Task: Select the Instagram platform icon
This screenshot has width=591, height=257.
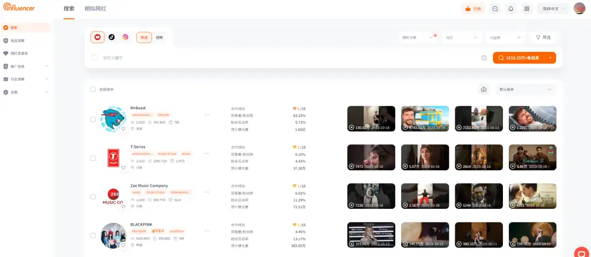Action: click(x=125, y=37)
